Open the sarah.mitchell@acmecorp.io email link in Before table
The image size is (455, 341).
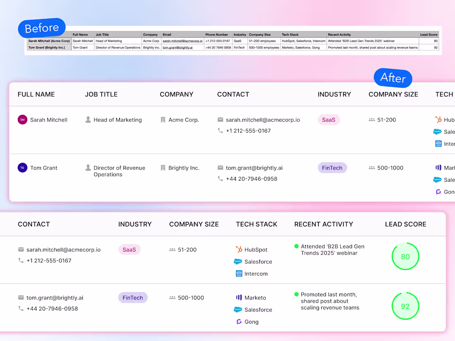[183, 41]
